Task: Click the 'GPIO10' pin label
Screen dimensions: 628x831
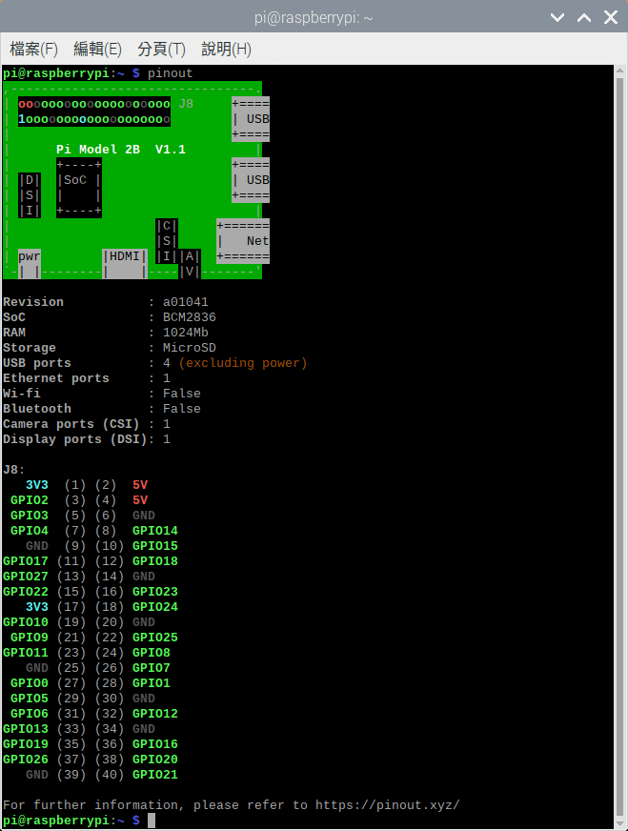Action: click(x=26, y=622)
